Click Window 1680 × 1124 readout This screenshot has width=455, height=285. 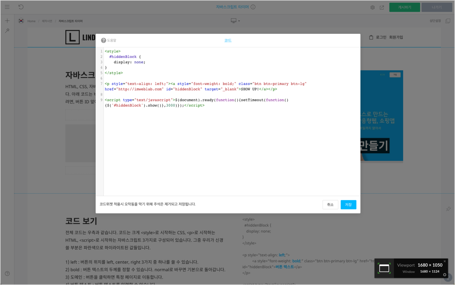(x=421, y=271)
